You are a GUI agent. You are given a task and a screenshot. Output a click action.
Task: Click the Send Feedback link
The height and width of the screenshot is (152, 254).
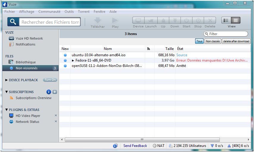pos(135,146)
